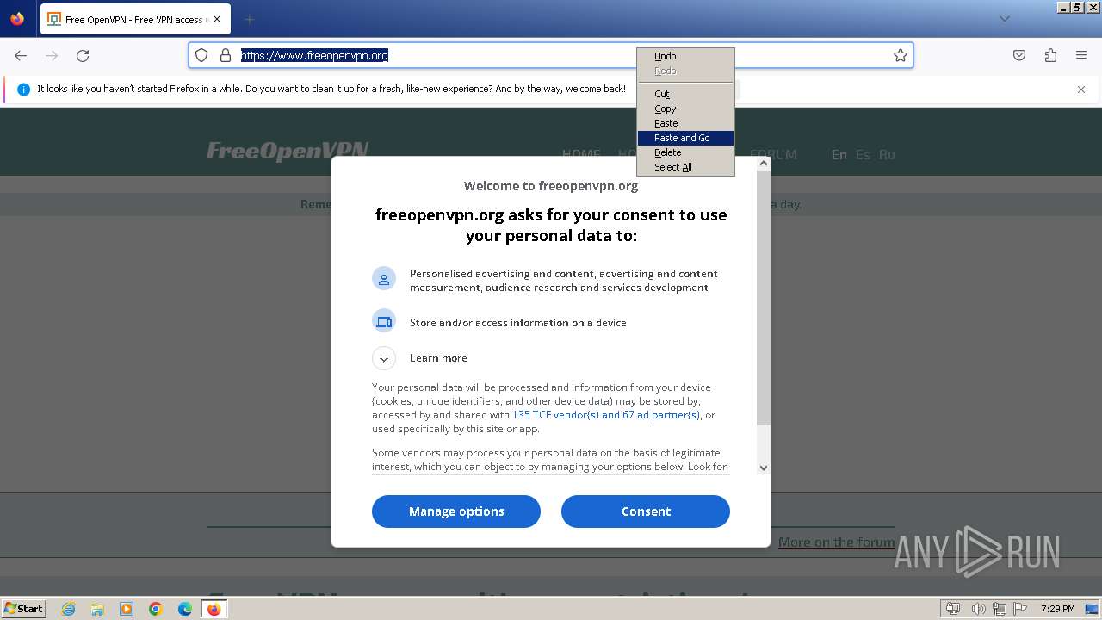The height and width of the screenshot is (620, 1102).
Task: Reload the current page
Action: 83,55
